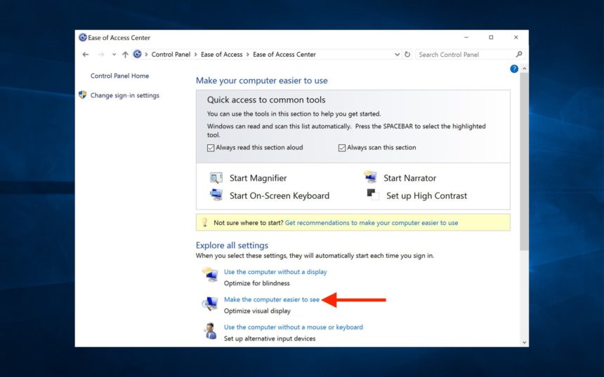Go back with the back arrow
The image size is (604, 377).
86,55
